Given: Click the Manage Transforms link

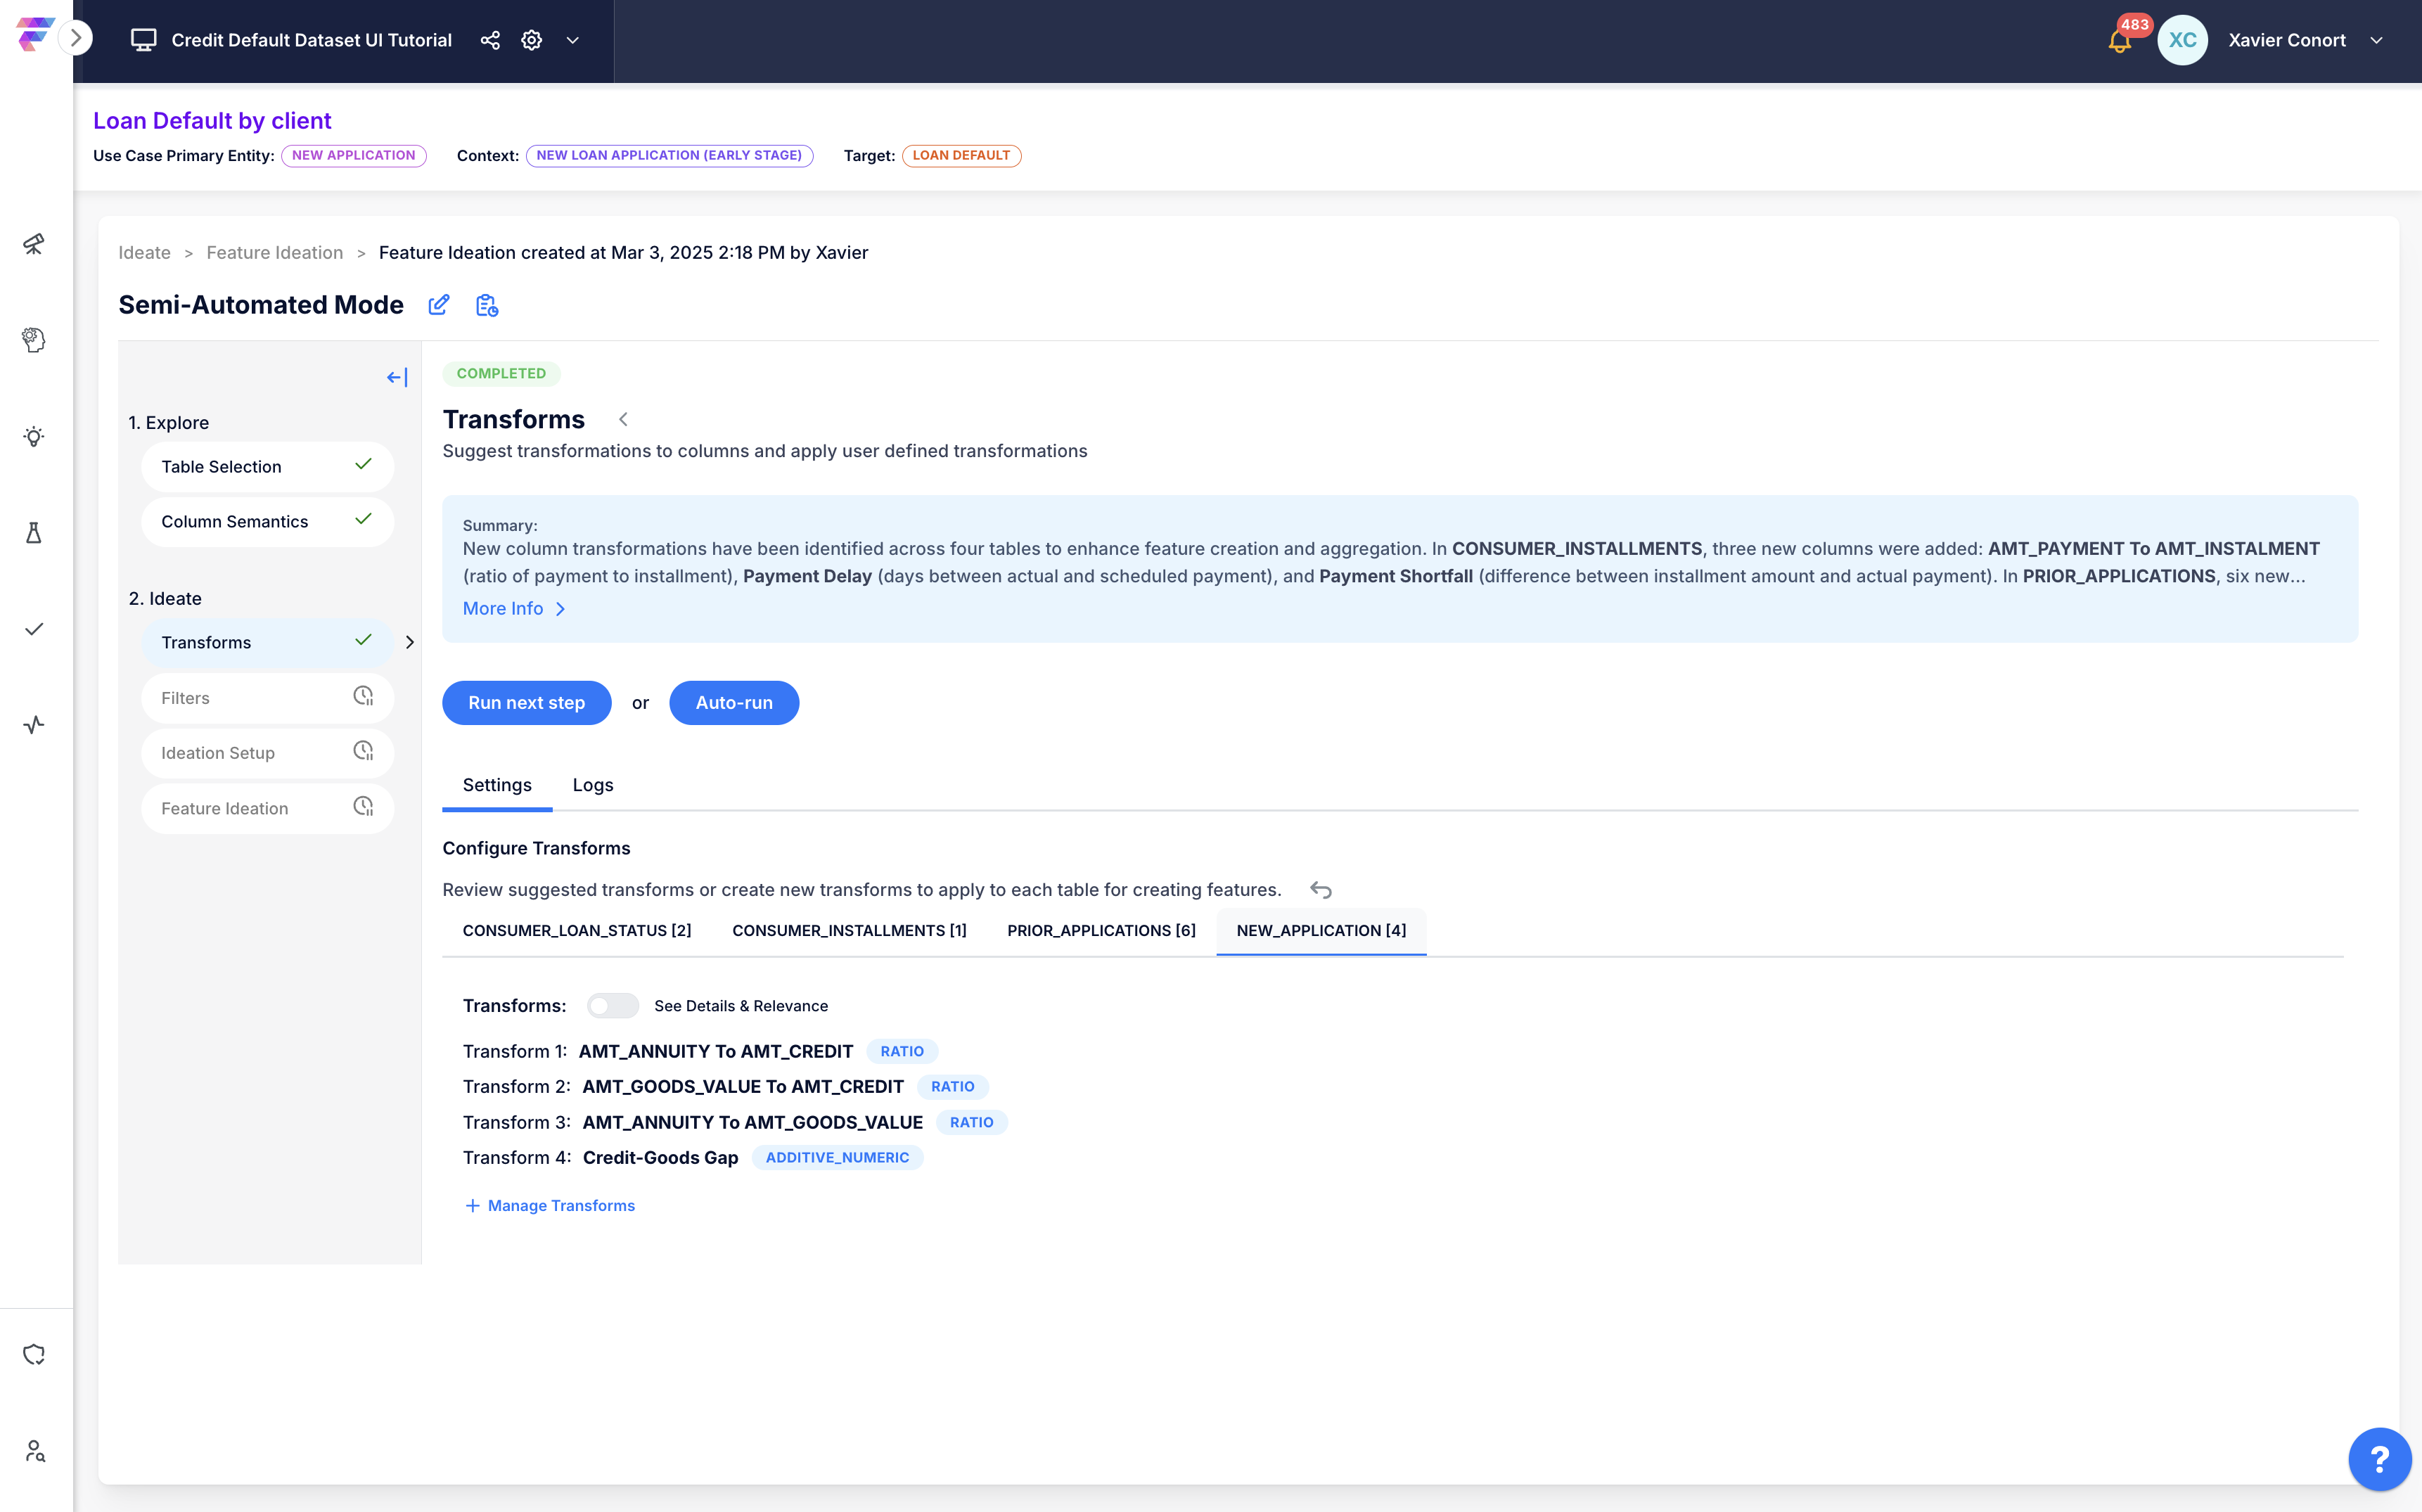Looking at the screenshot, I should 550,1205.
